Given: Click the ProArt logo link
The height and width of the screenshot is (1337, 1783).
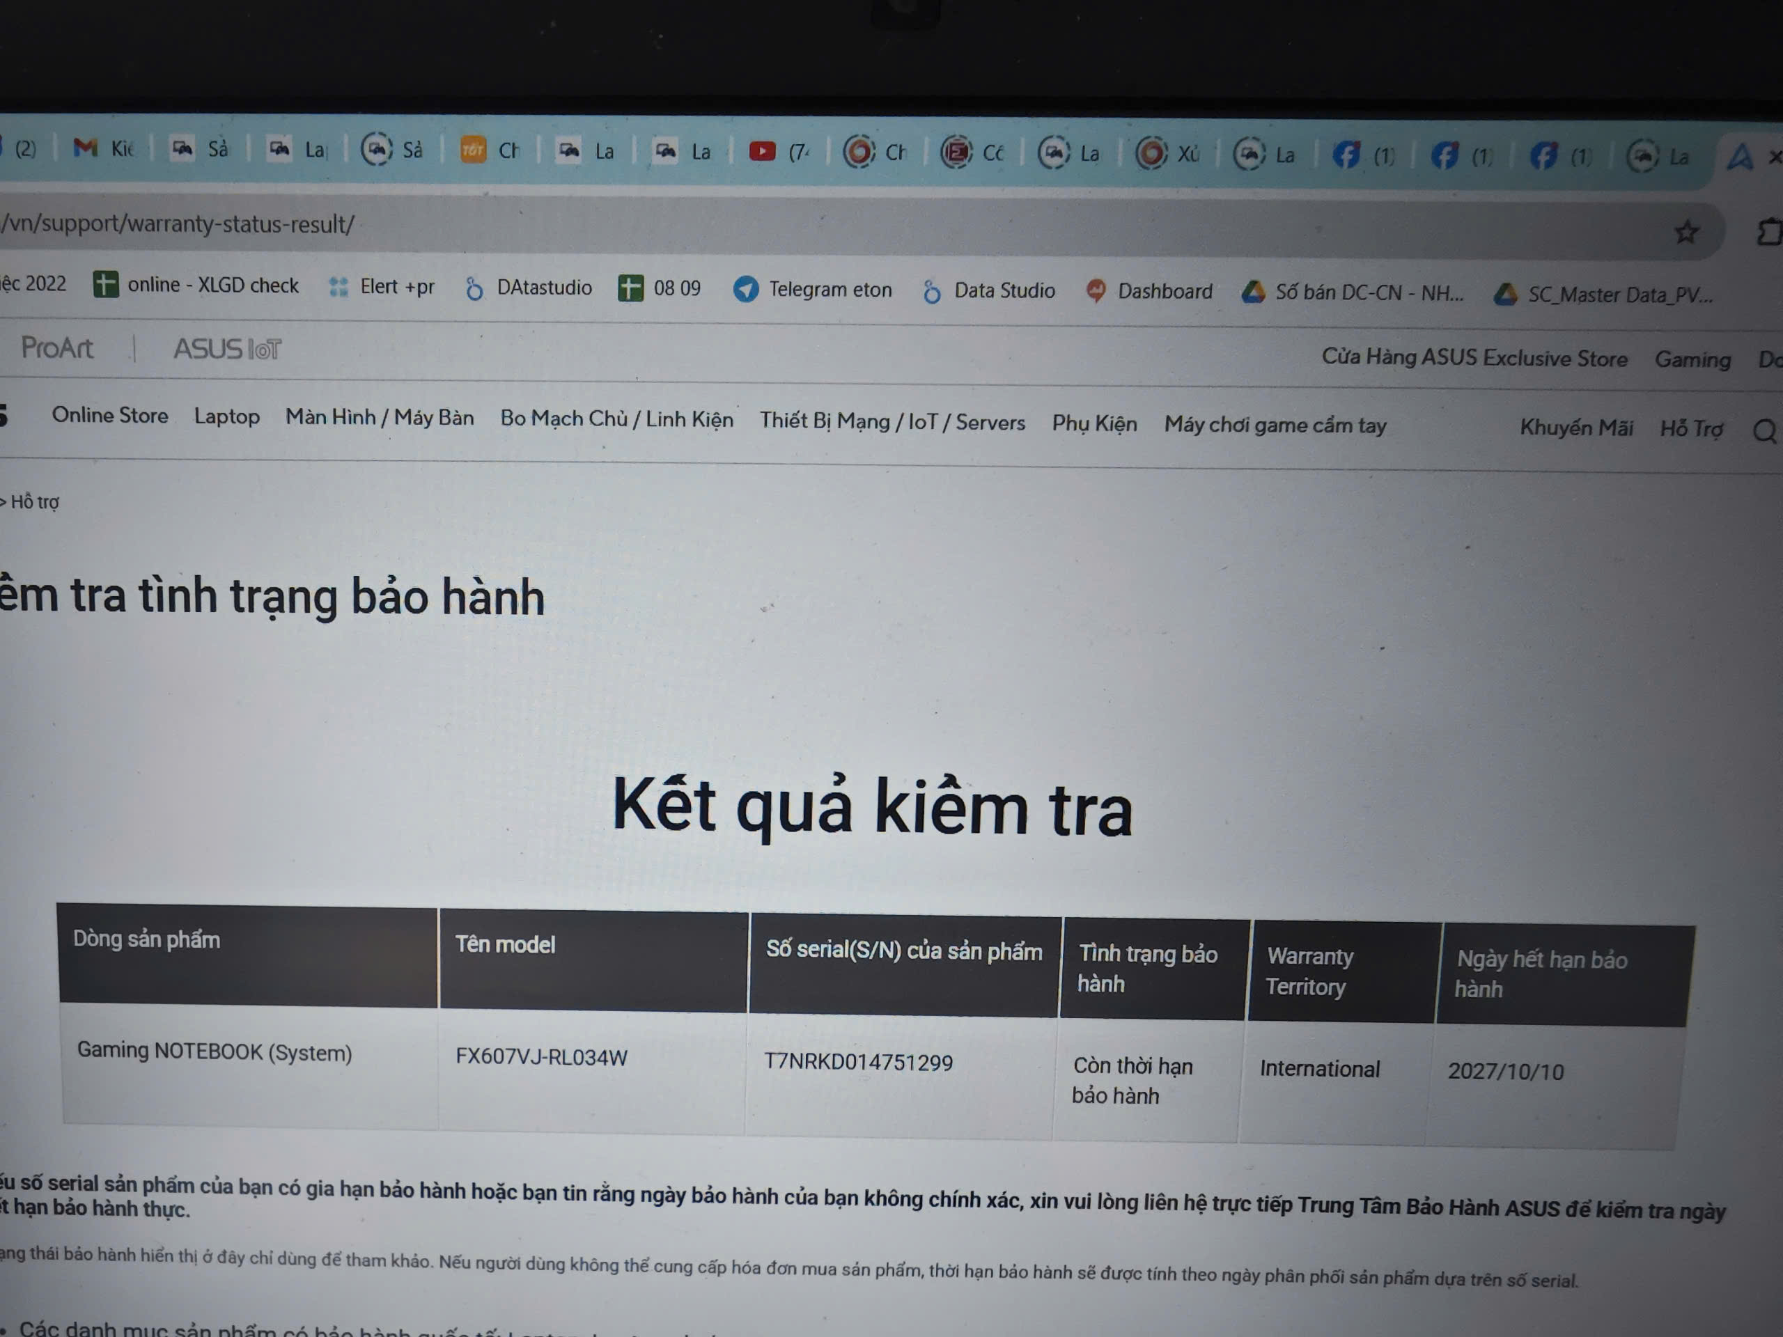Looking at the screenshot, I should tap(56, 347).
